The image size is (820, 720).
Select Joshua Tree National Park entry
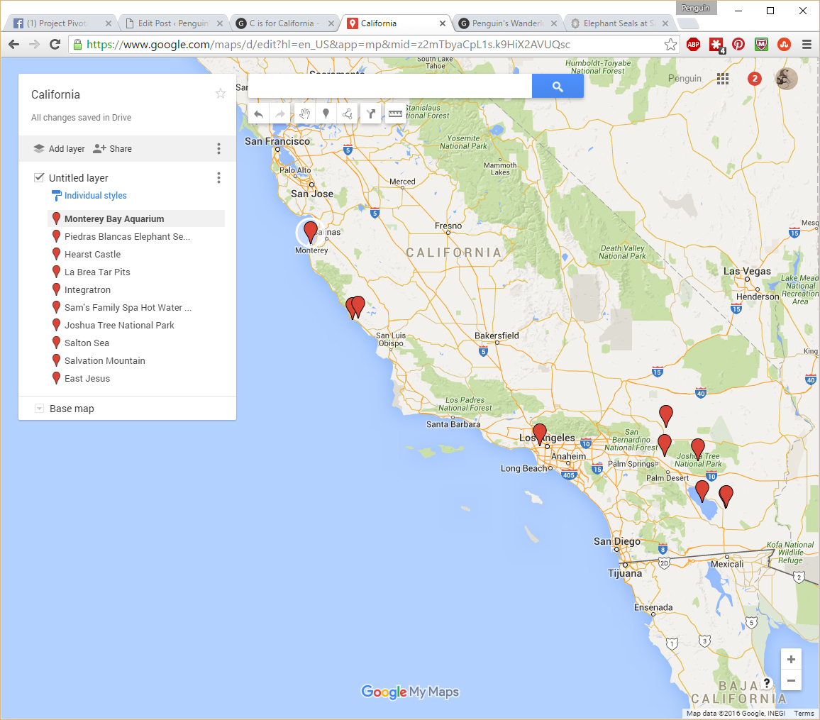click(136, 325)
